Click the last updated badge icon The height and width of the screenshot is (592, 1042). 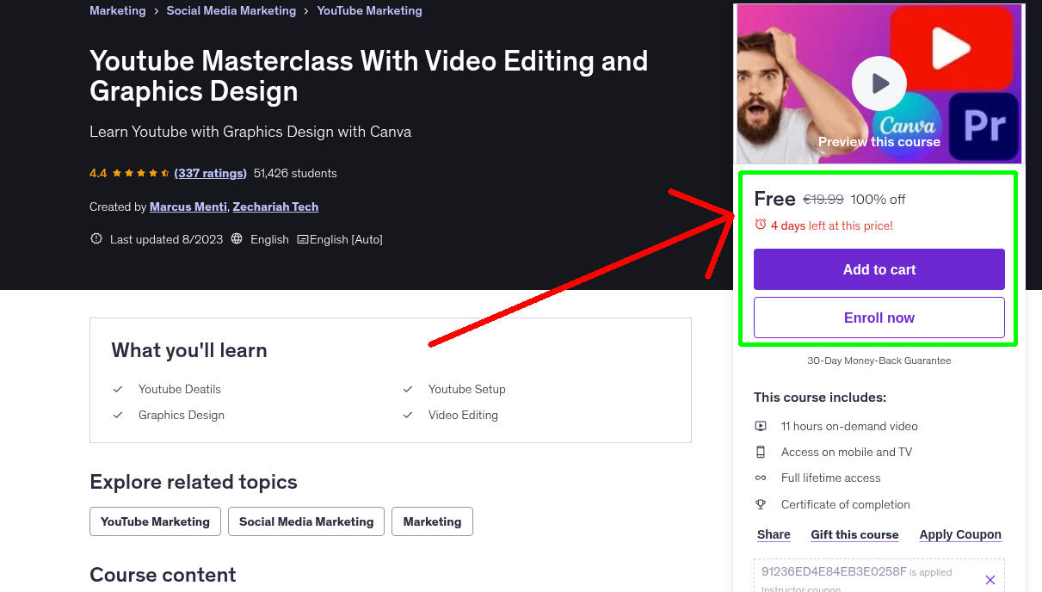click(96, 239)
